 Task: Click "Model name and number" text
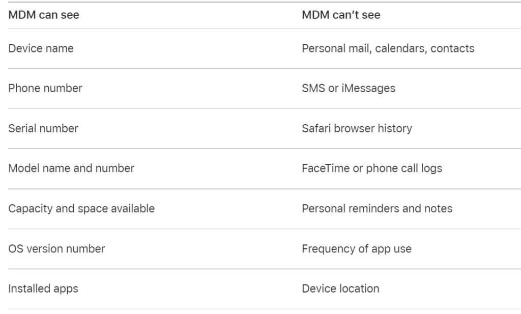click(71, 168)
